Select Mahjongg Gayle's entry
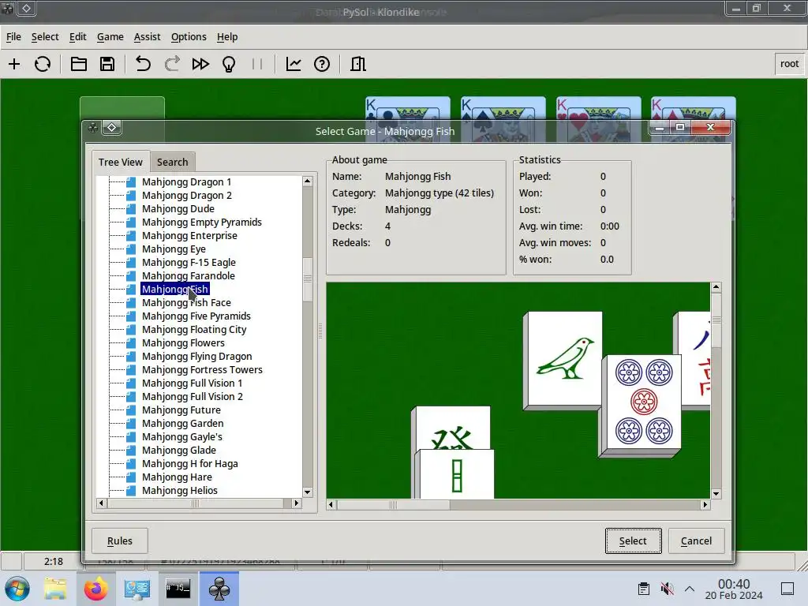808x606 pixels. point(182,436)
